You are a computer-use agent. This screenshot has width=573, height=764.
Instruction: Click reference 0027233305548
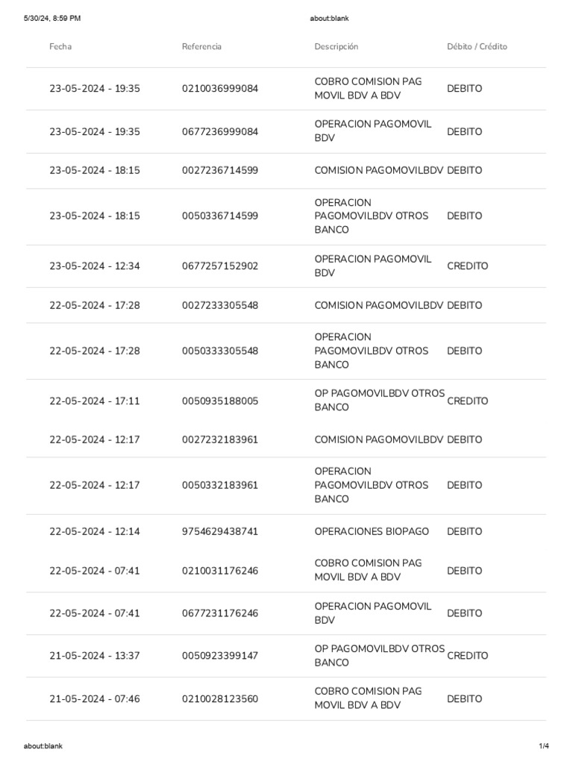(220, 306)
